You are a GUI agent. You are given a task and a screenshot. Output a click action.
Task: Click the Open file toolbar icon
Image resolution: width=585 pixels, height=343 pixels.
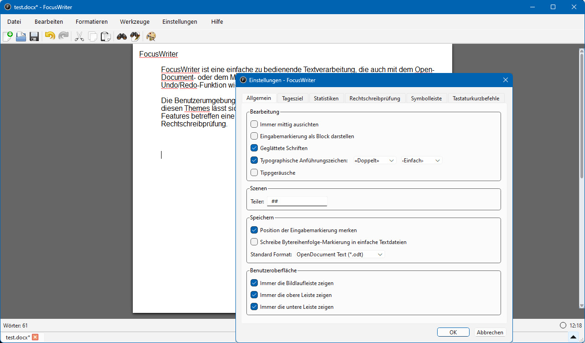click(x=21, y=36)
